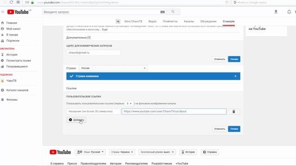Open Понравившиеся in the sidebar
The height and width of the screenshot is (166, 296).
point(17,66)
